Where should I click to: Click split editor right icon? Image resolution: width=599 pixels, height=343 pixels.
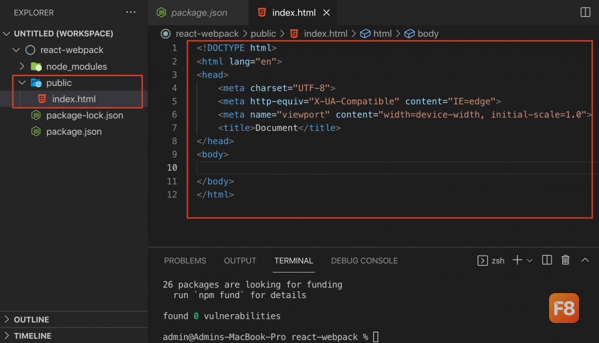tap(585, 12)
